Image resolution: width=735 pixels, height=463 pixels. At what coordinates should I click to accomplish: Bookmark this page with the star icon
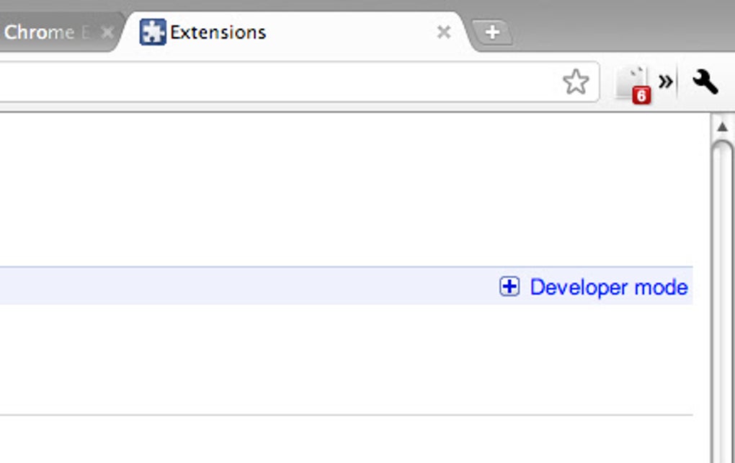pos(577,81)
